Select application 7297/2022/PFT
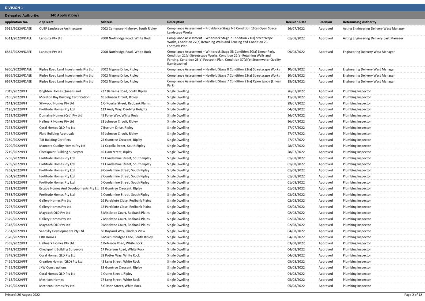The height and width of the screenshot is (301, 425). point(16,207)
